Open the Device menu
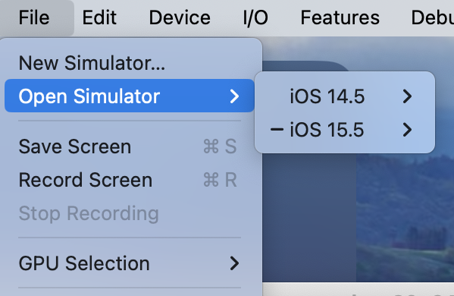The width and height of the screenshot is (454, 296). 180,17
